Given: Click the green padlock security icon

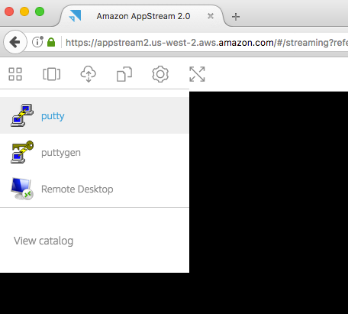Looking at the screenshot, I should pyautogui.click(x=51, y=42).
